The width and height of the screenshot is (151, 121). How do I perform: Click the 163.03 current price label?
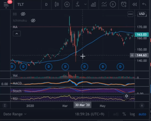142,35
